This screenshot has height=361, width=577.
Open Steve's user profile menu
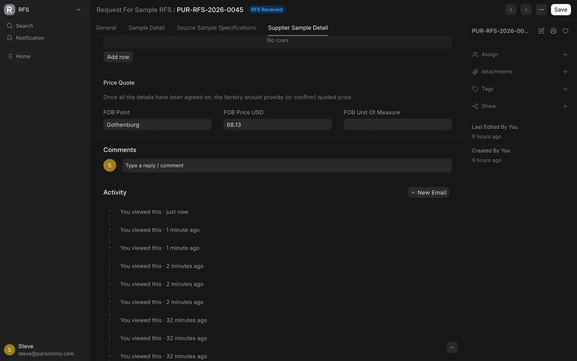point(45,350)
